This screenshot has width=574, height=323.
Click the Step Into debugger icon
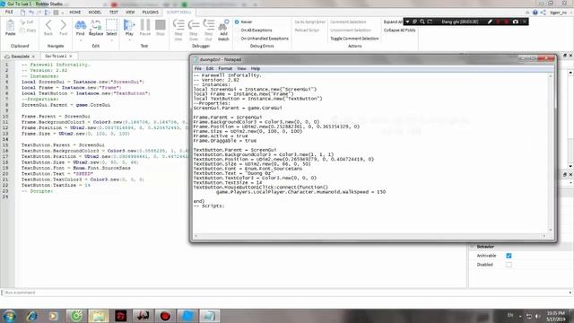point(178,25)
